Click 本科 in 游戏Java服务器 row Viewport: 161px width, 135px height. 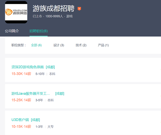click(50, 100)
